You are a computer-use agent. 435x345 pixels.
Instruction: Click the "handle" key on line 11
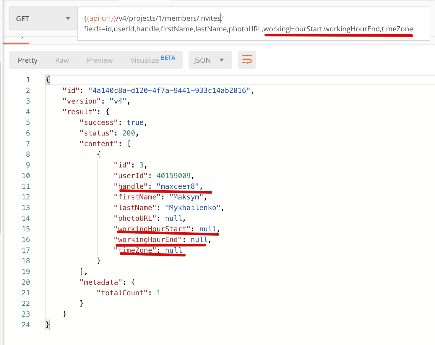[x=131, y=186]
